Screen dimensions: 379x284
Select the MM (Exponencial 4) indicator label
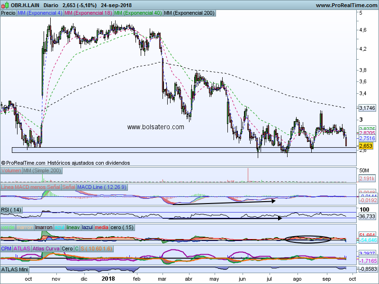[x=39, y=13]
